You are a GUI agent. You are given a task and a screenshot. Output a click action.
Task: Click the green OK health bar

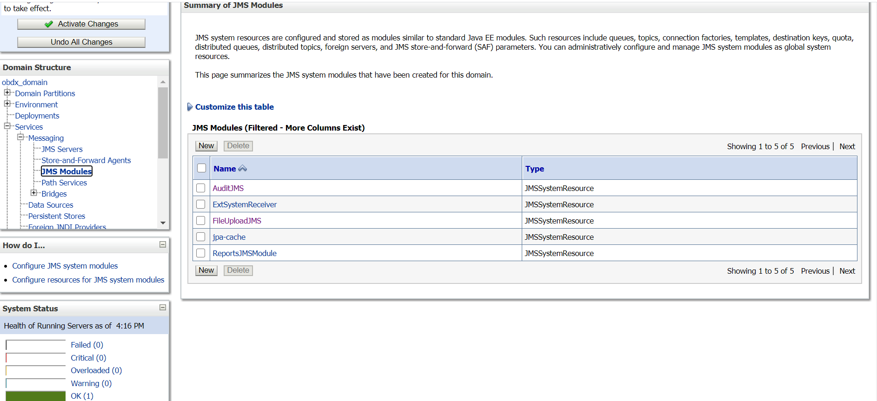tap(36, 396)
